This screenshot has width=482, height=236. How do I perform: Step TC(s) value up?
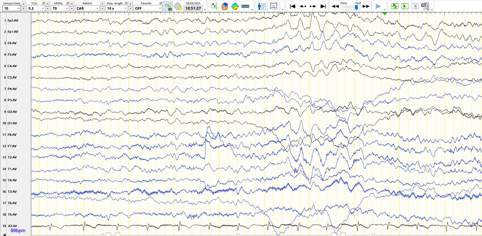coord(48,4)
